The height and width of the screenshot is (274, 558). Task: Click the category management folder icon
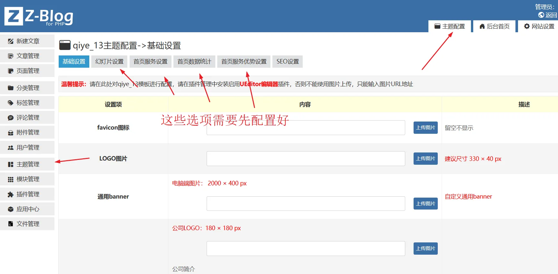coord(11,88)
